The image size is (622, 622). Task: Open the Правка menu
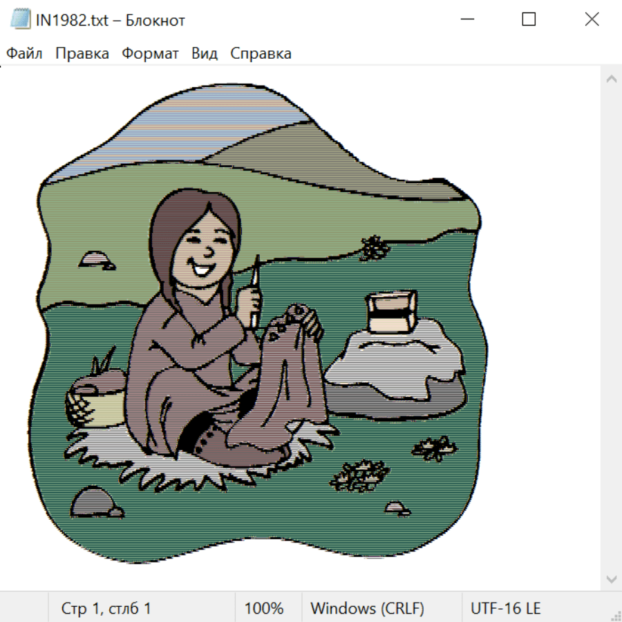[x=82, y=54]
